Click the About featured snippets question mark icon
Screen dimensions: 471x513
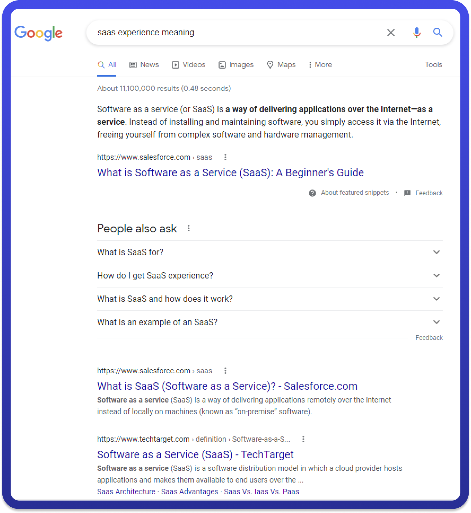click(312, 193)
